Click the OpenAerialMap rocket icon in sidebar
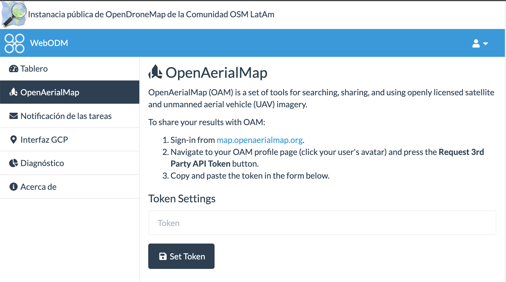This screenshot has height=282, width=506. [x=13, y=92]
